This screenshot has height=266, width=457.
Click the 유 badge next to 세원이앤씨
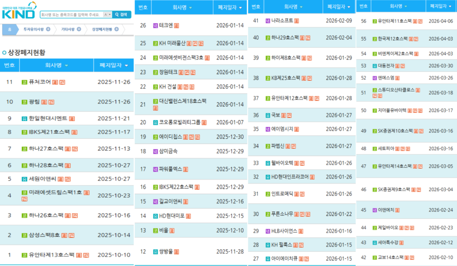pyautogui.click(x=24, y=179)
